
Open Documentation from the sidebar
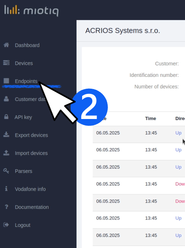[32, 207]
